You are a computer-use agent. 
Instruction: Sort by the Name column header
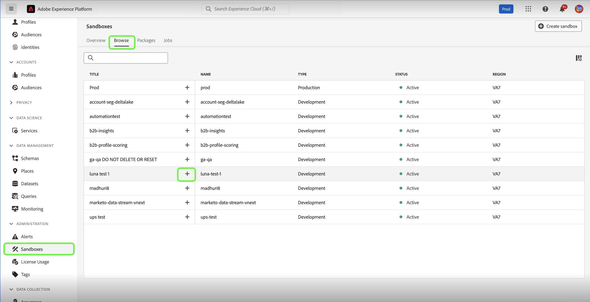click(206, 74)
